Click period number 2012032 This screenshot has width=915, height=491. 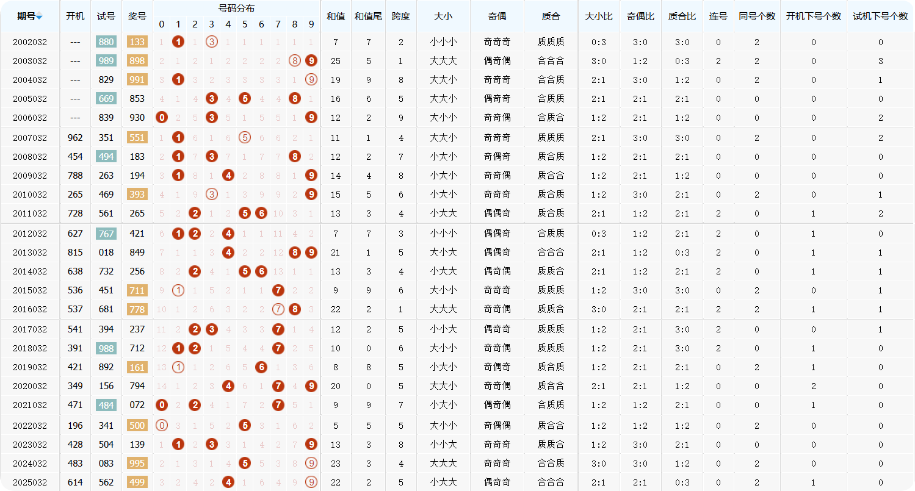point(30,234)
